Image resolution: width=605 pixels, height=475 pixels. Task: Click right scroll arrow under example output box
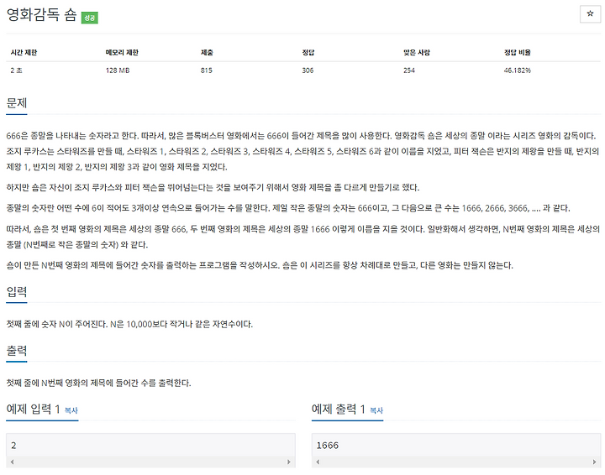coord(594,462)
